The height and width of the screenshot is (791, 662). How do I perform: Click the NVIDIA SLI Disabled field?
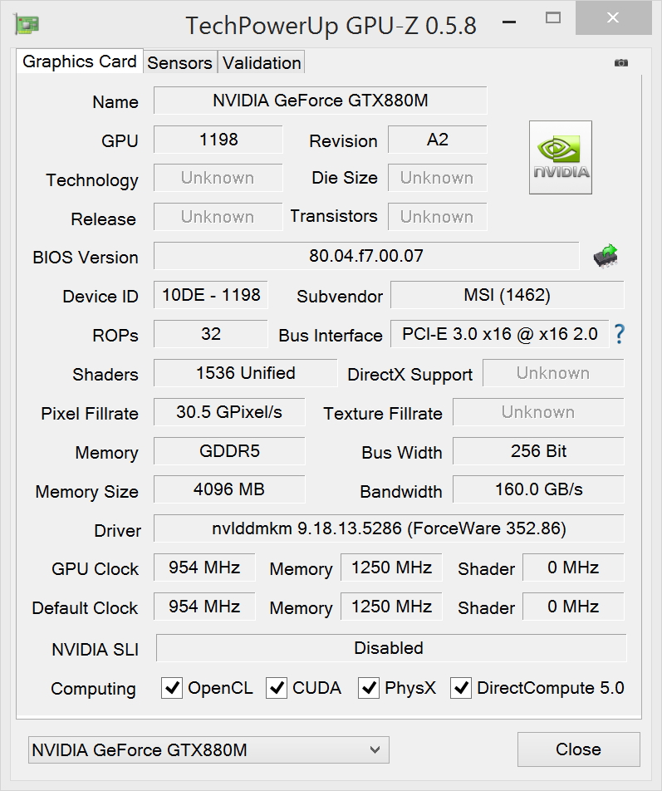click(x=390, y=648)
